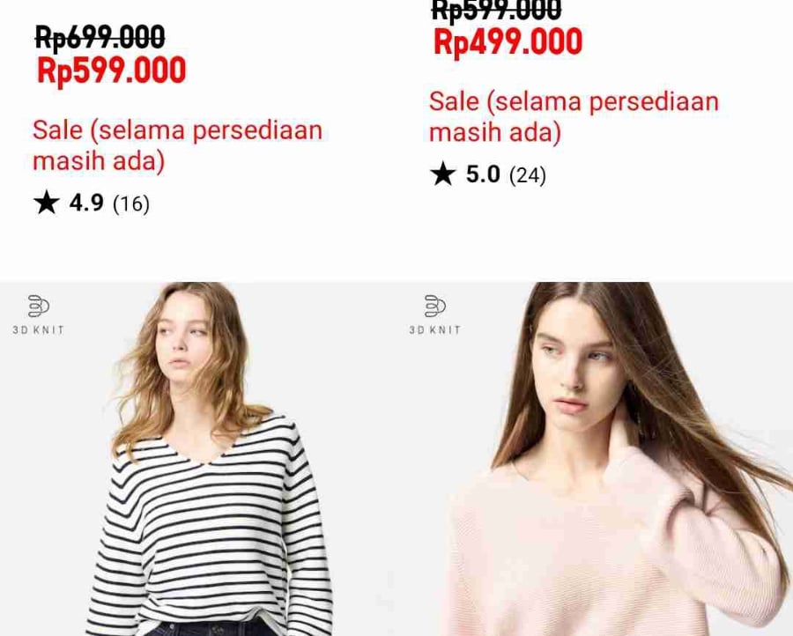Click the 3D KNIT label text on striped item
The image size is (793, 636).
tap(39, 330)
